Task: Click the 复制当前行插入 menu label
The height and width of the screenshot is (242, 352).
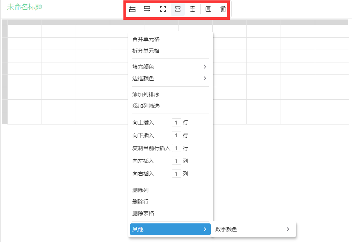Action: (151, 148)
